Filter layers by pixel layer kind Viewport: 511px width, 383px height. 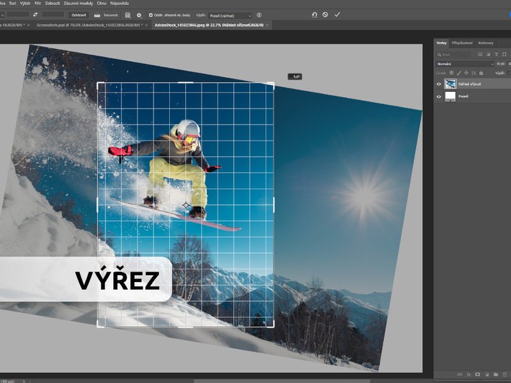tap(480, 54)
